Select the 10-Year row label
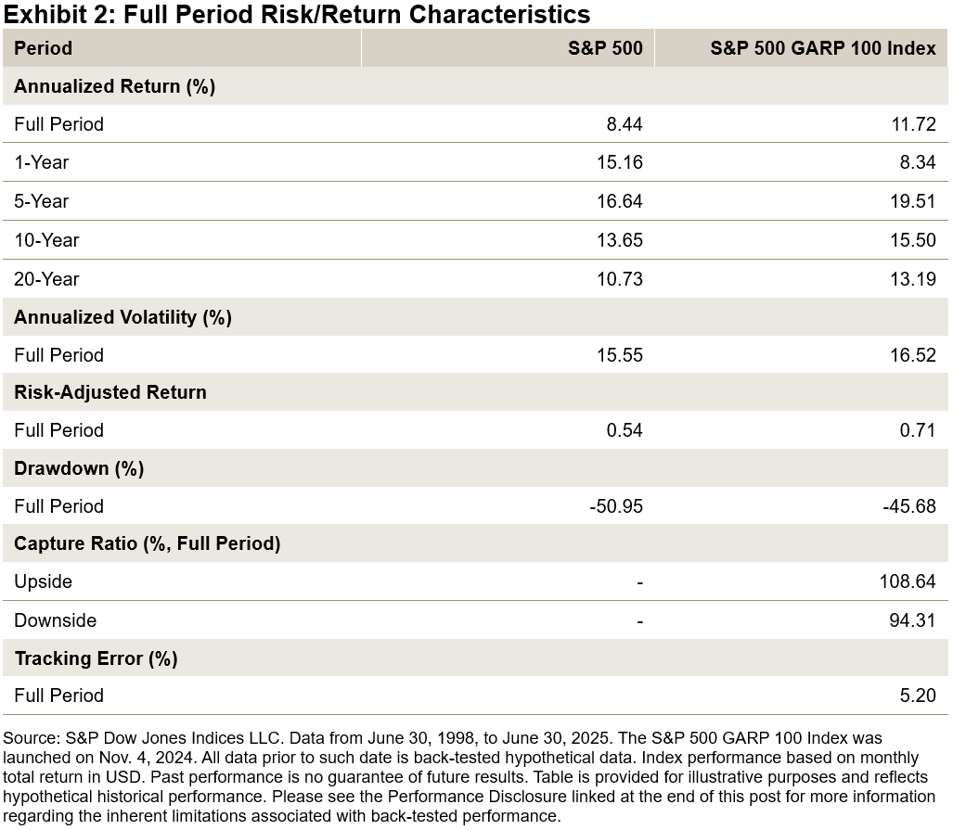This screenshot has height=830, width=953. tap(46, 240)
